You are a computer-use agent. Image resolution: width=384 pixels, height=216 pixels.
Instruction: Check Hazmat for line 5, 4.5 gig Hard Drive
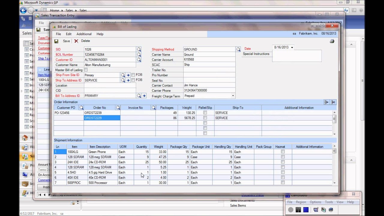coord(283,172)
